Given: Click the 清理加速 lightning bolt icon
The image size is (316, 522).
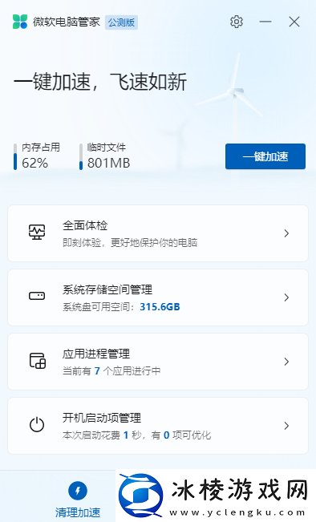Looking at the screenshot, I should pos(78,491).
